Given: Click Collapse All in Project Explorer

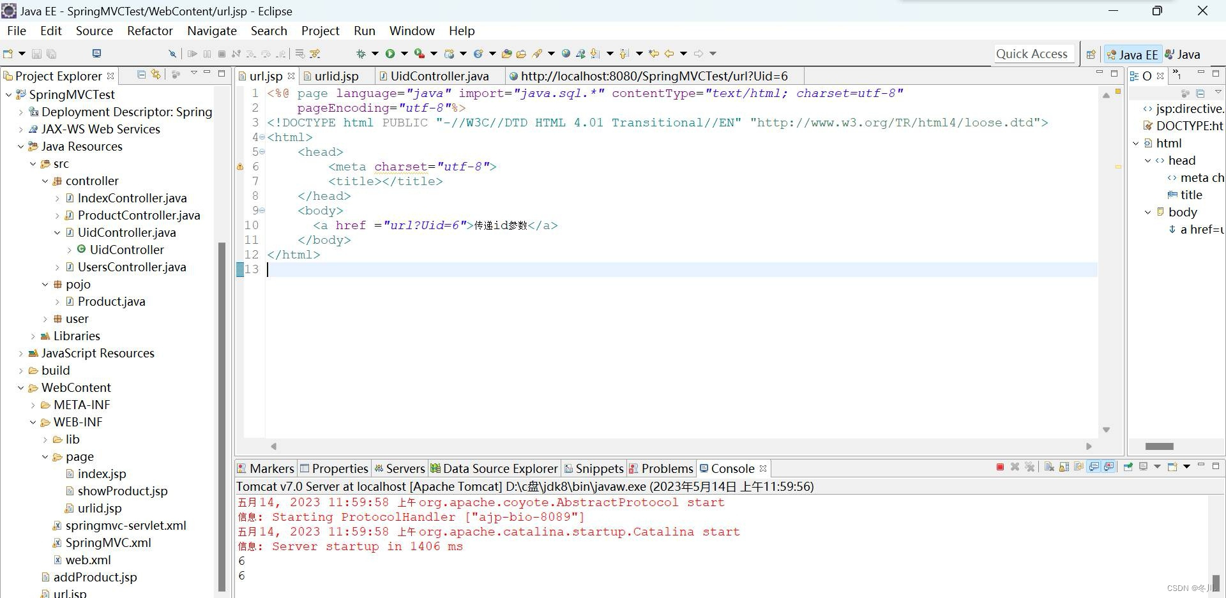Looking at the screenshot, I should [141, 75].
